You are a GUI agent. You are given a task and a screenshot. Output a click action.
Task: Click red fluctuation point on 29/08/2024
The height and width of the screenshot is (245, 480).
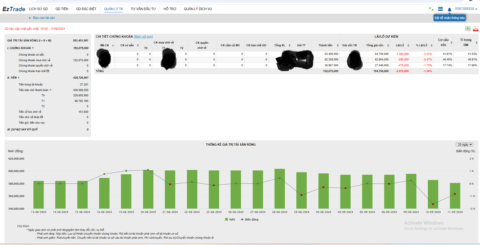point(302,195)
